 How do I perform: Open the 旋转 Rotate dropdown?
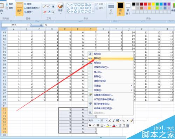pos(29,12)
